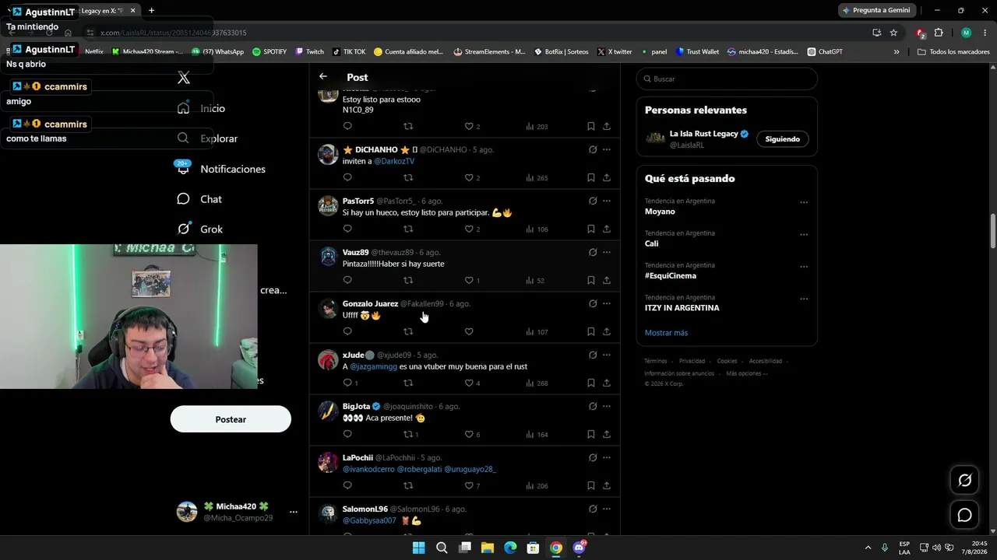Open the floating Grok button
The width and height of the screenshot is (997, 560).
click(x=964, y=480)
